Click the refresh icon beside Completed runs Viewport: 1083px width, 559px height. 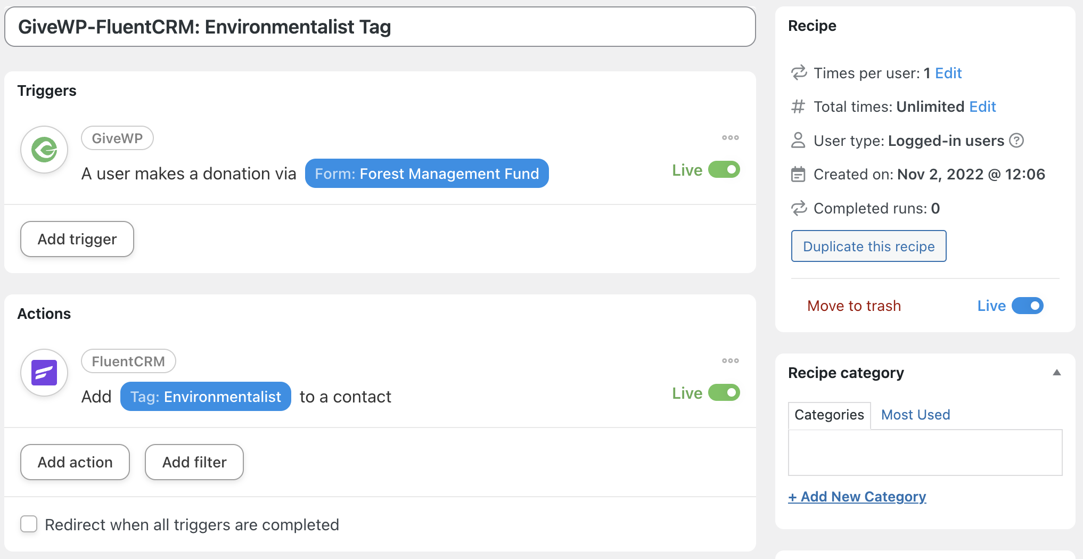point(798,208)
